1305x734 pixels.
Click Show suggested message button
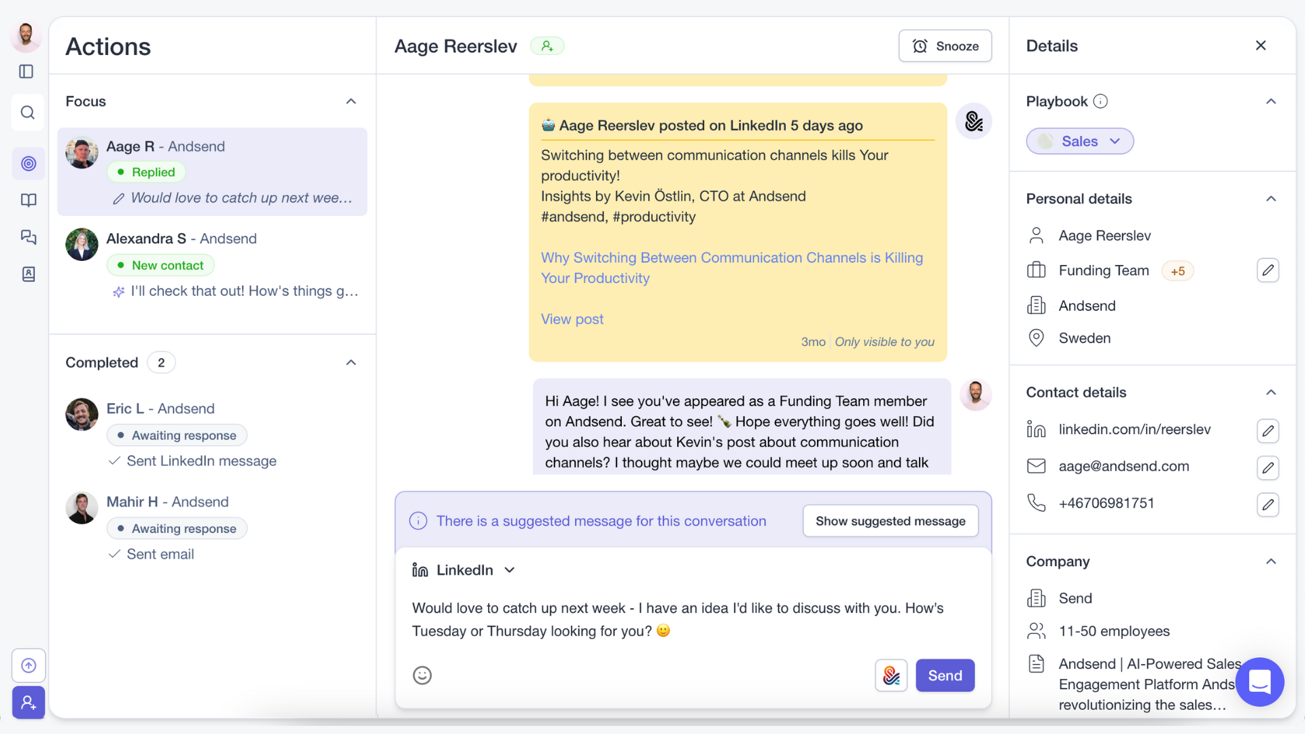[x=890, y=521]
